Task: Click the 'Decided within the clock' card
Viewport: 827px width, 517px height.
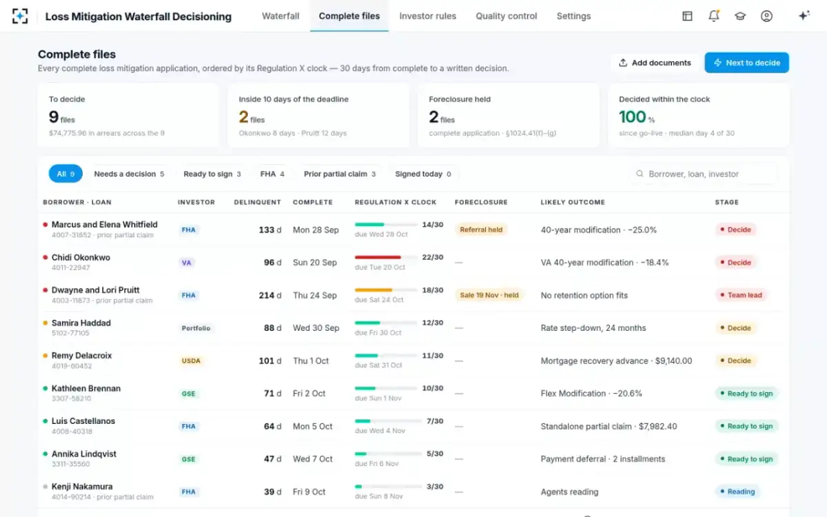Action: point(698,115)
